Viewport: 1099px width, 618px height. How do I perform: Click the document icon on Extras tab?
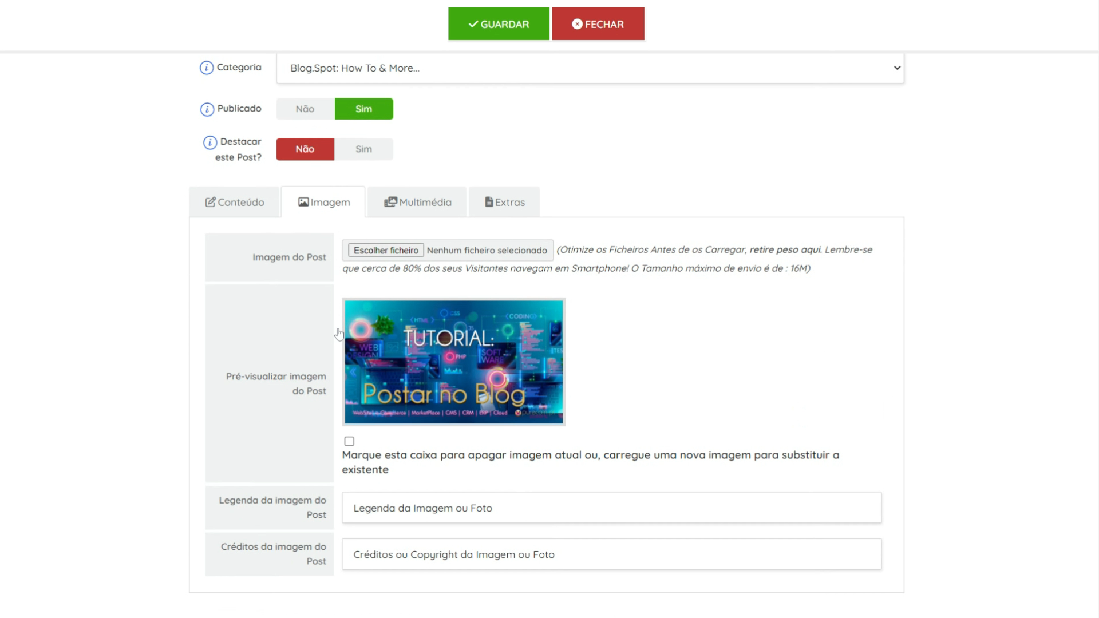point(489,202)
